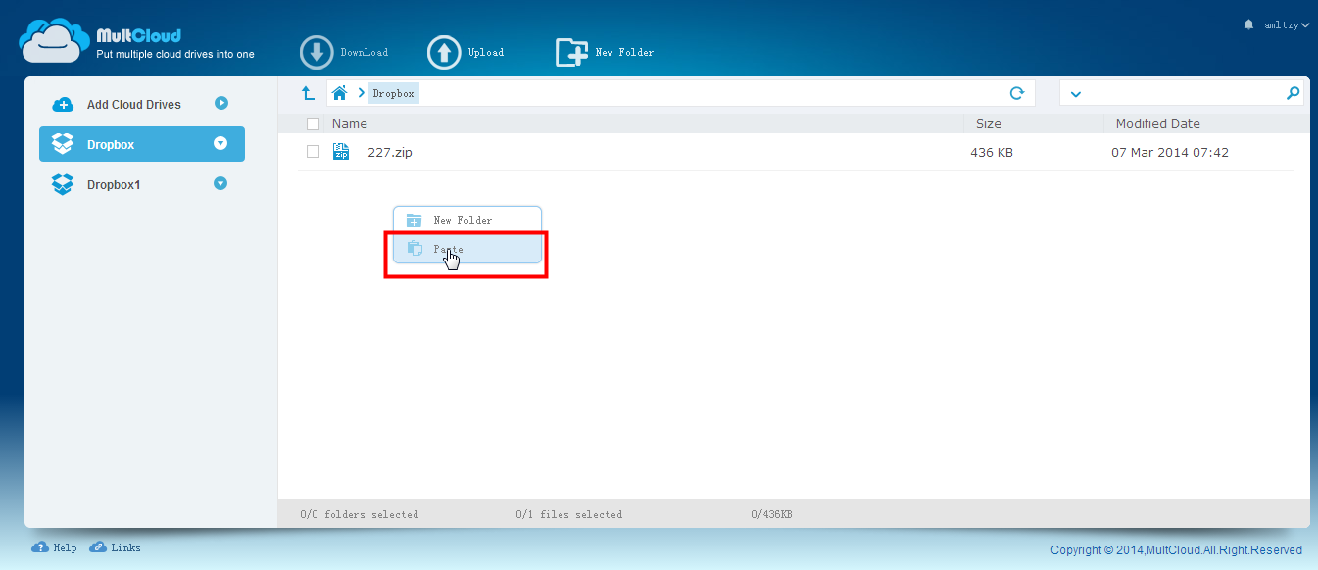
Task: Click the 227.zip file name
Action: (x=390, y=152)
